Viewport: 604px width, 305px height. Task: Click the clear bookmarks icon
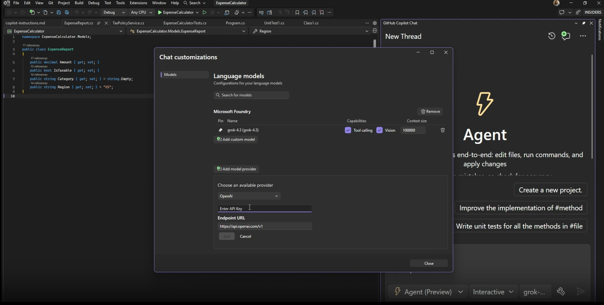pyautogui.click(x=322, y=13)
